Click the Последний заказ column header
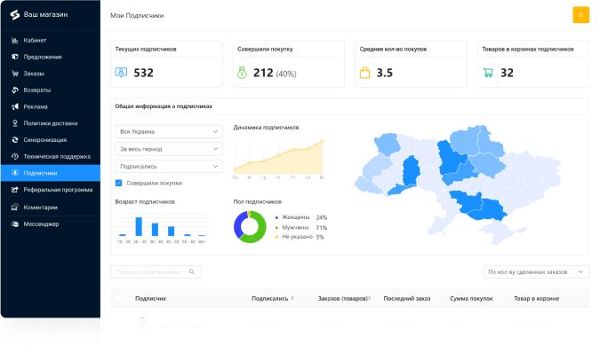This screenshot has height=353, width=600. (407, 298)
